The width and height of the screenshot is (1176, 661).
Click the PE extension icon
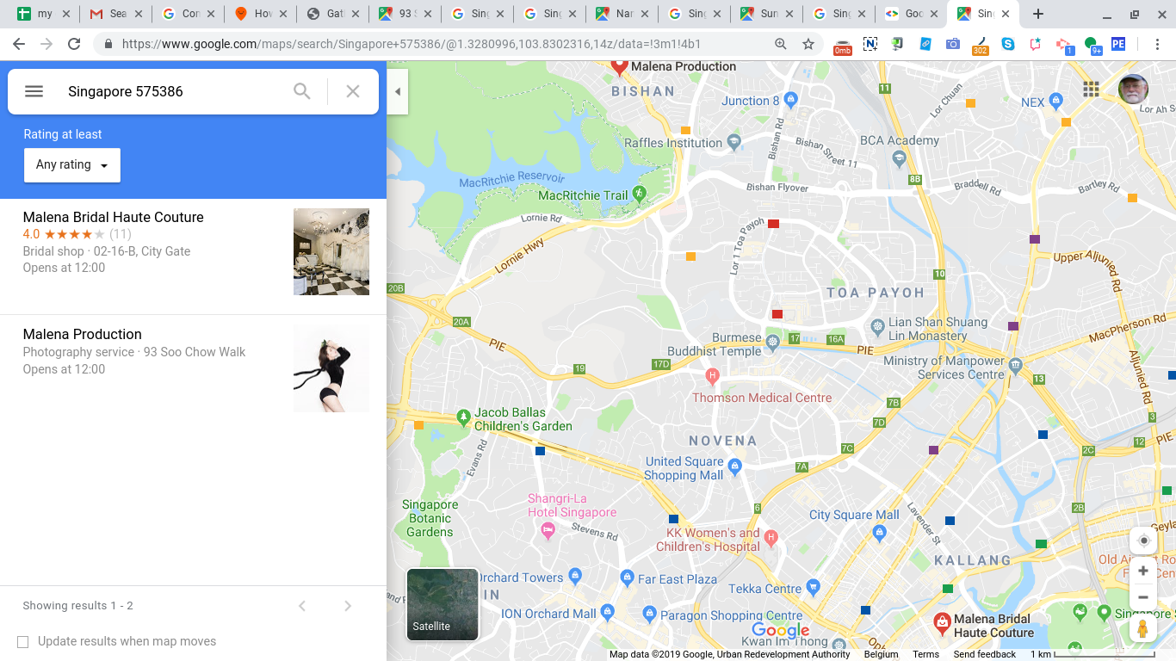pos(1118,44)
